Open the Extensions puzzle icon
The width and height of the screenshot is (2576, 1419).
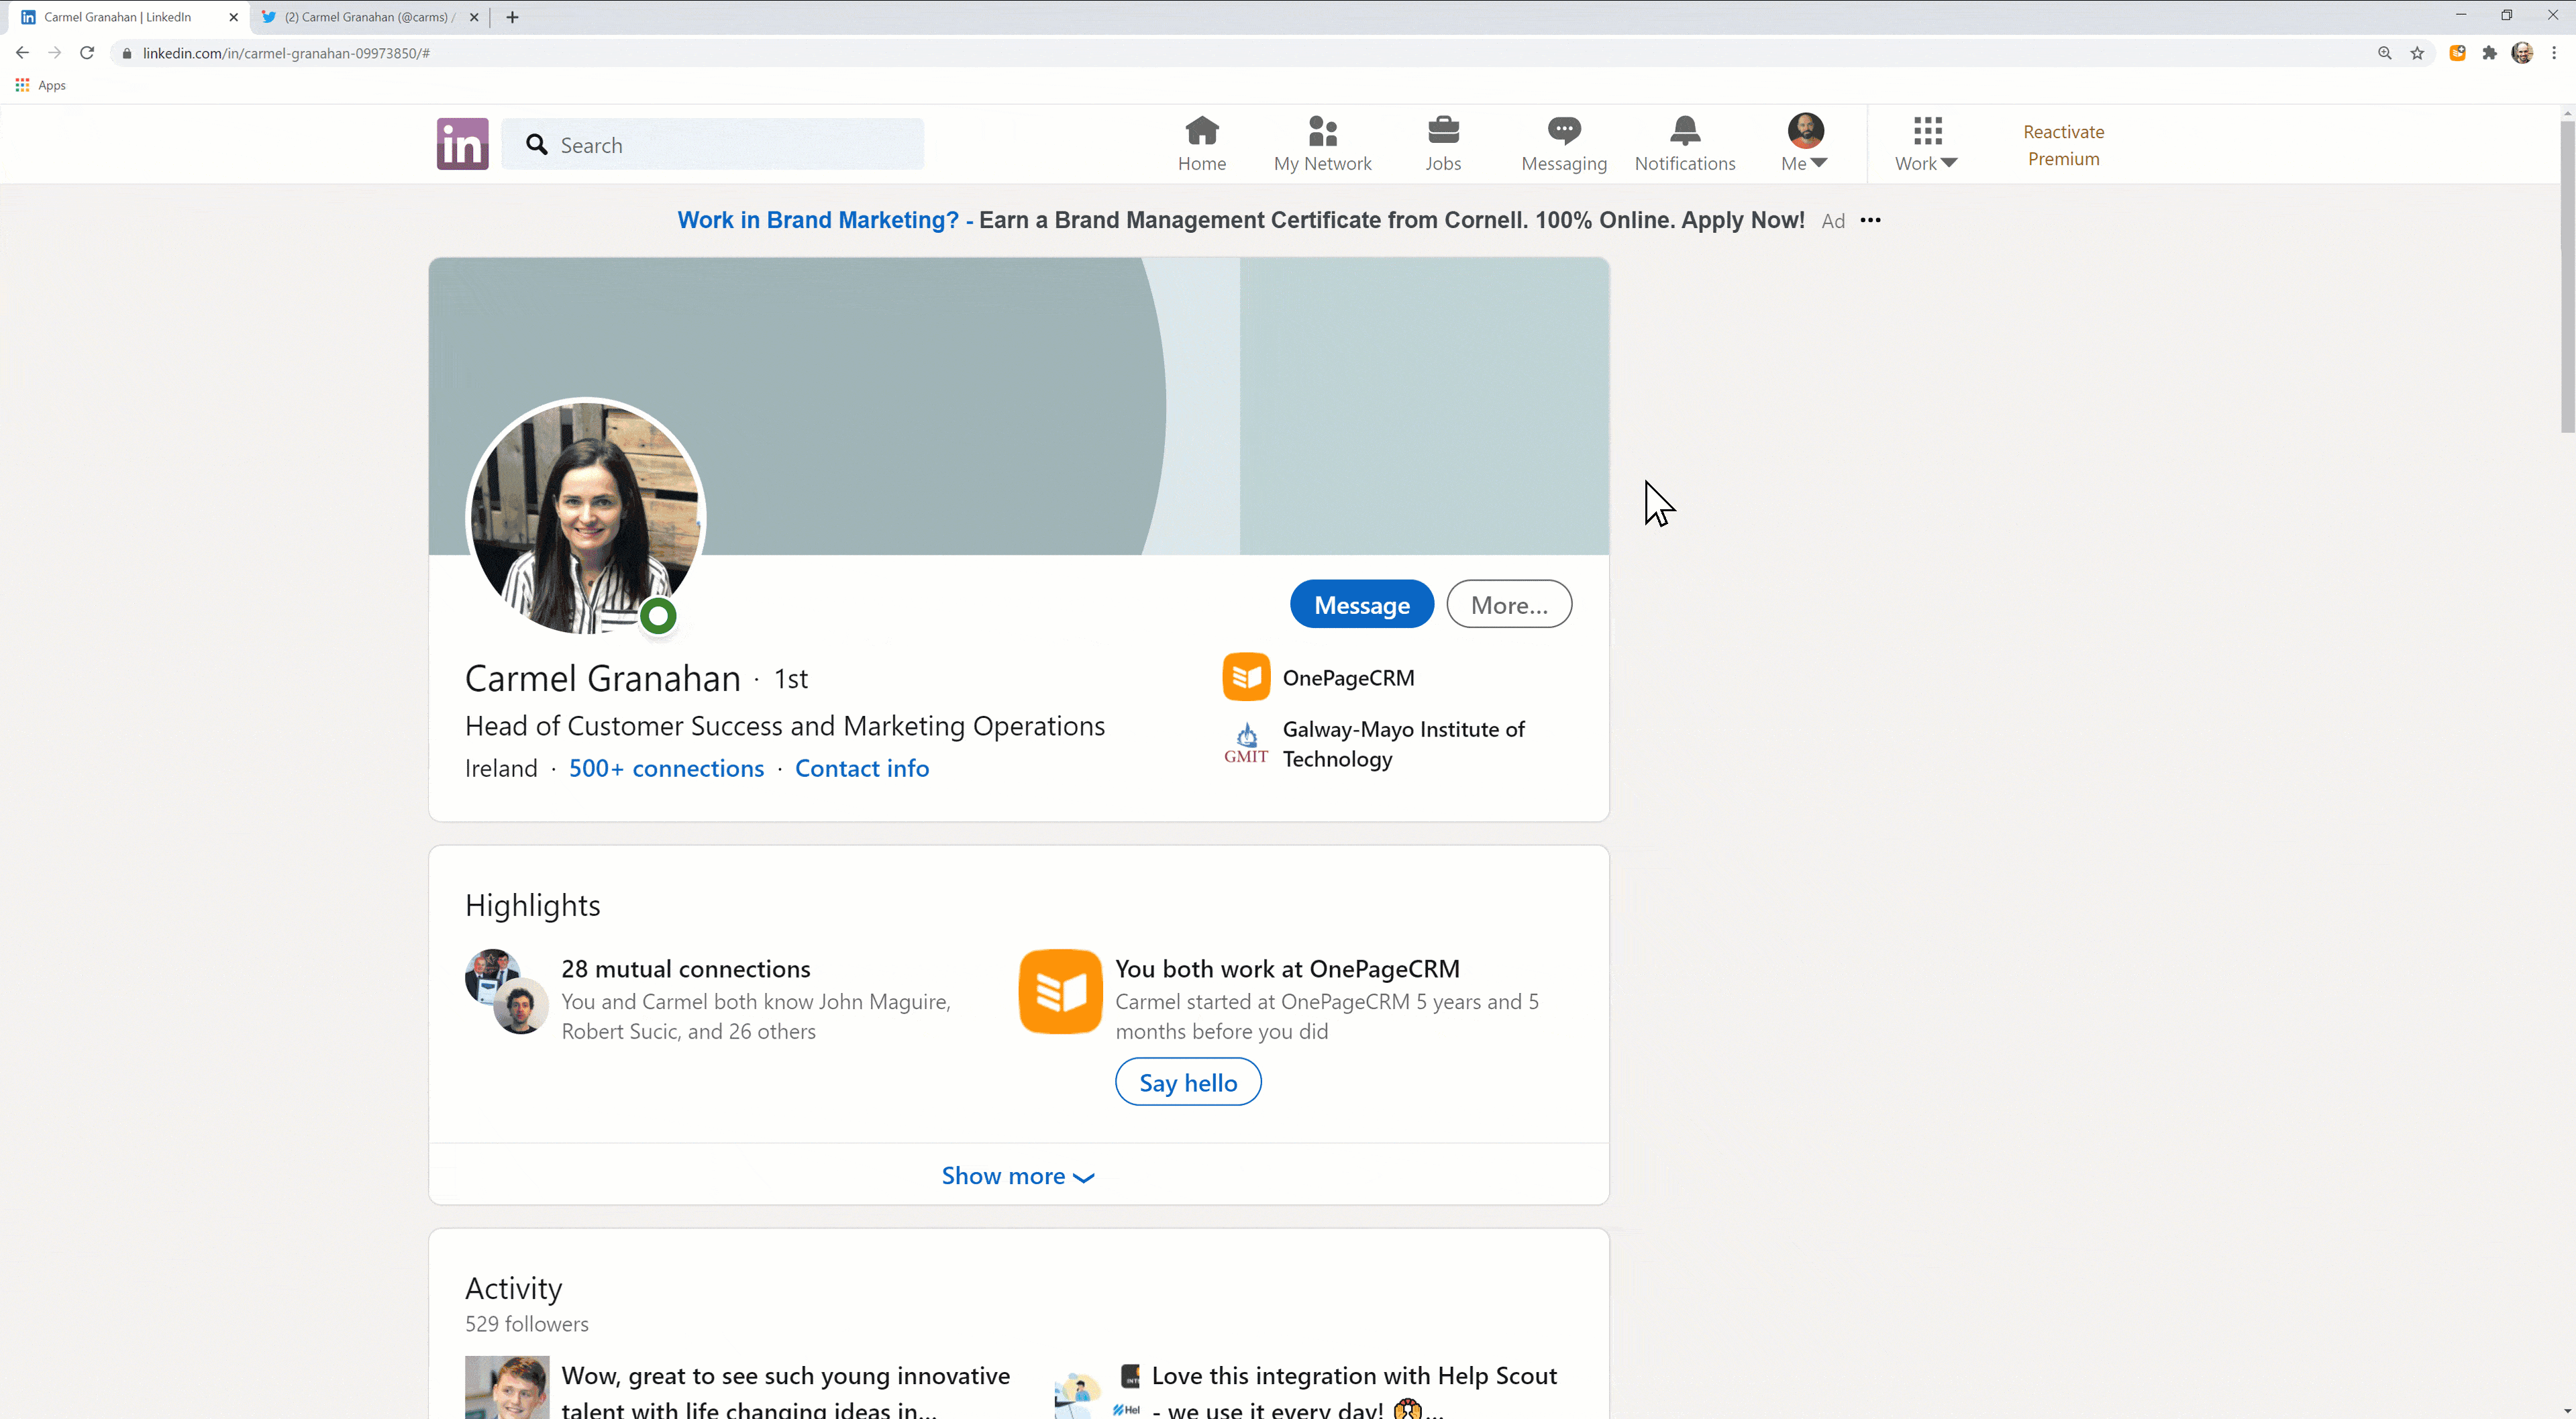point(2489,53)
